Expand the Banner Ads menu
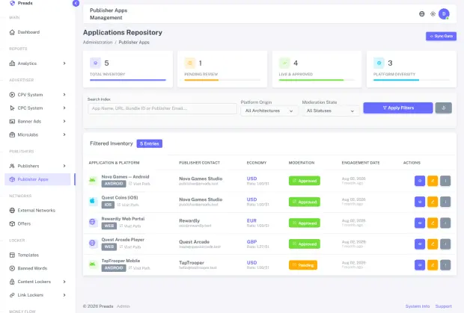Image resolution: width=464 pixels, height=313 pixels. [x=37, y=121]
